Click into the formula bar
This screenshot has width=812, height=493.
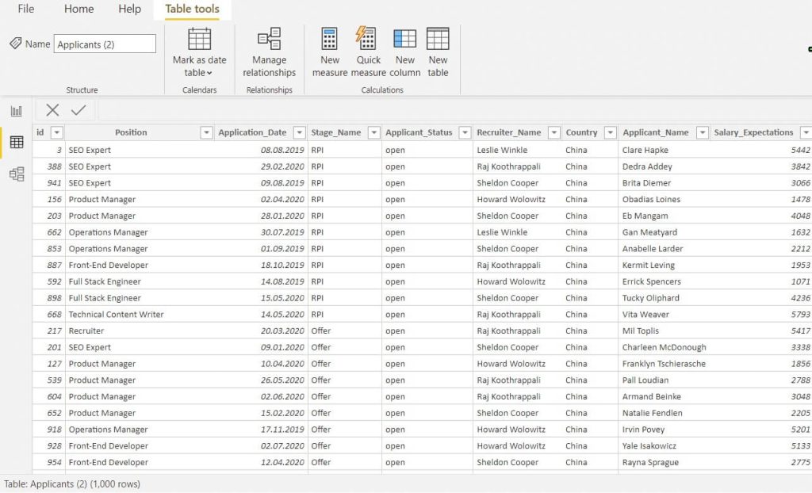coord(454,110)
